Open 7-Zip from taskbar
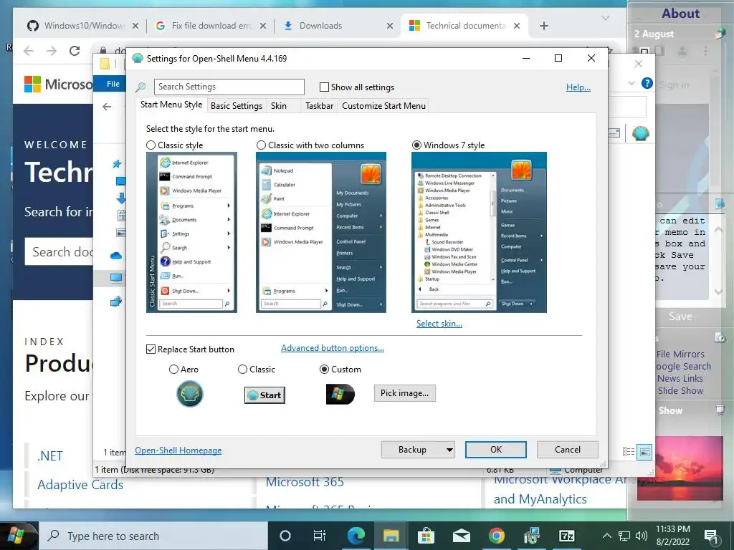Image resolution: width=734 pixels, height=550 pixels. (x=567, y=536)
